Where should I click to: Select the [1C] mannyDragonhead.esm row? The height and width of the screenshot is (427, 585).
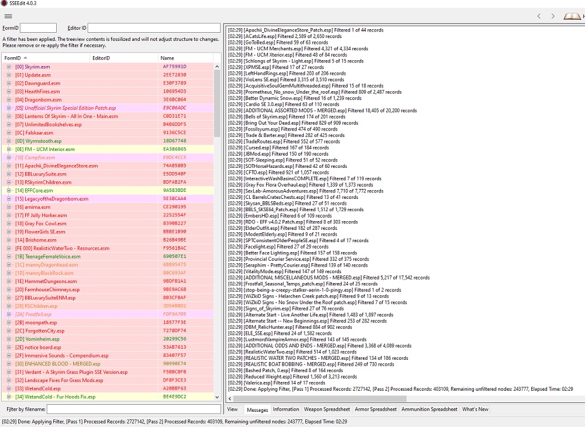pos(108,265)
